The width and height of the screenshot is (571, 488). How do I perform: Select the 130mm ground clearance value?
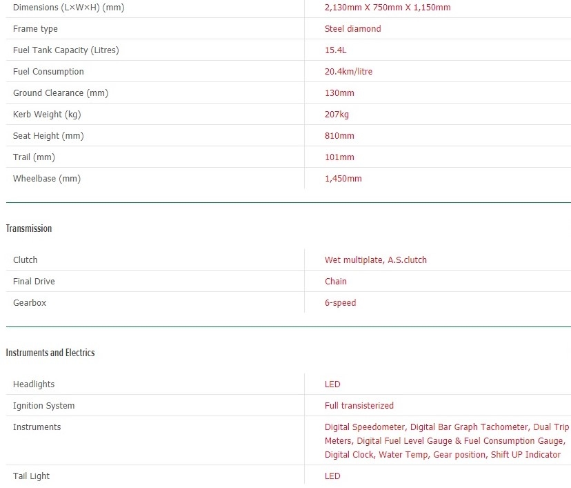(x=339, y=93)
